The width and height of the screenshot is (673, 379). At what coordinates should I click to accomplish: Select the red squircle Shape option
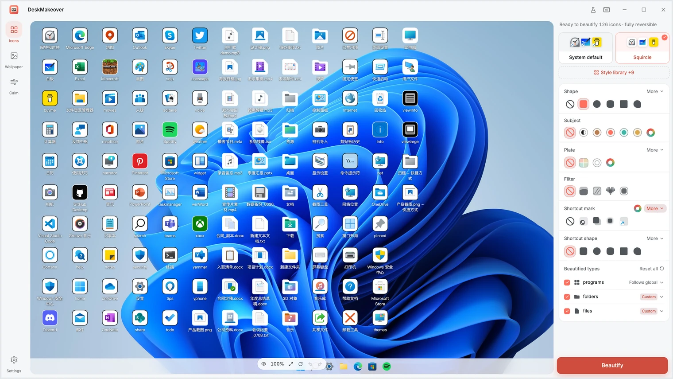tap(584, 104)
